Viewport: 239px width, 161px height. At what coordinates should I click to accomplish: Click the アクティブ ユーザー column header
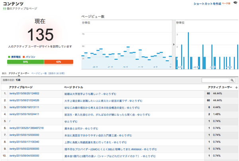pyautogui.click(x=220, y=87)
